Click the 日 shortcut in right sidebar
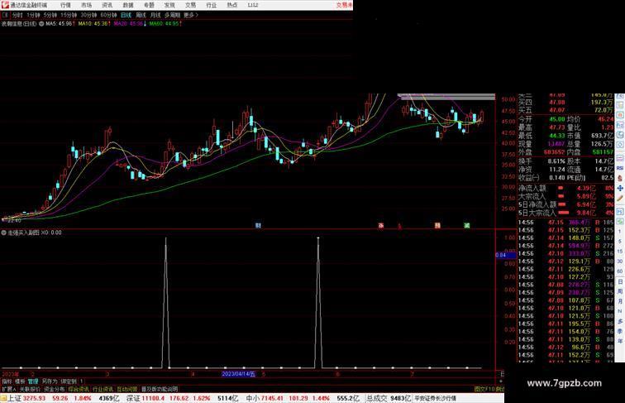Image resolution: width=625 pixels, height=403 pixels. (x=620, y=281)
